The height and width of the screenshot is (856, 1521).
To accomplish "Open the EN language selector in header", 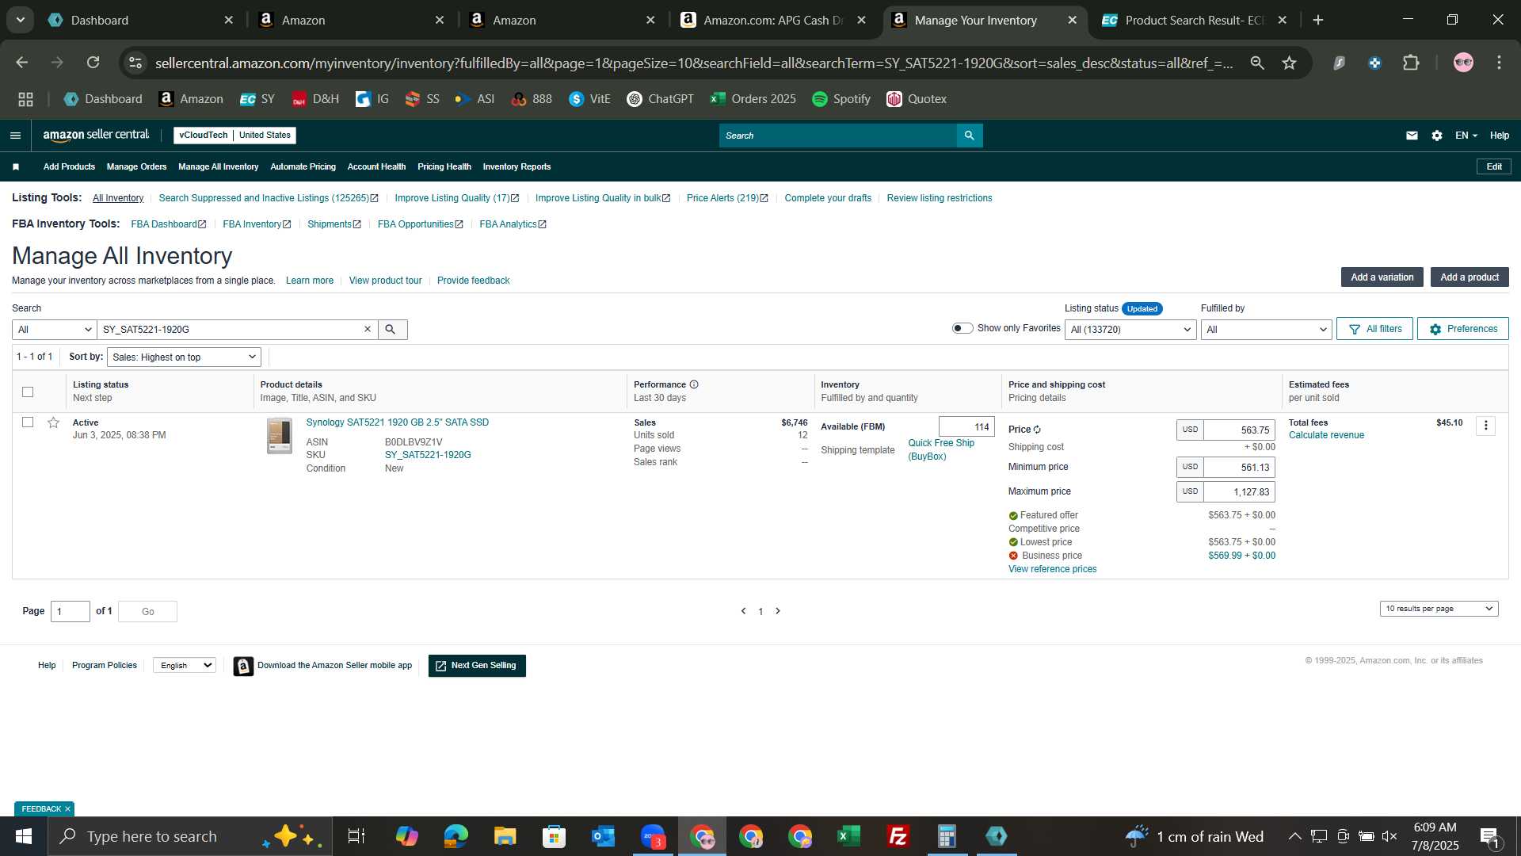I will point(1466,136).
